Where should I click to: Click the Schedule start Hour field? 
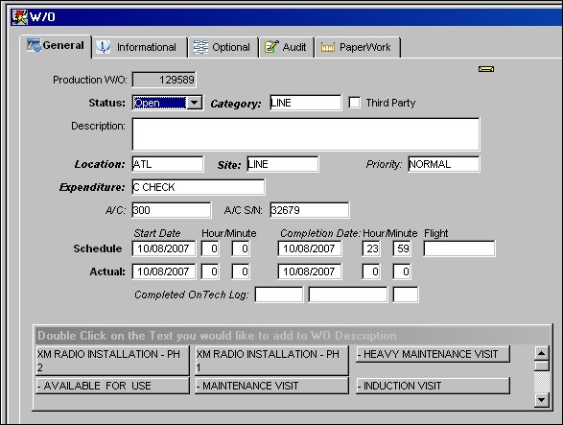click(x=210, y=248)
